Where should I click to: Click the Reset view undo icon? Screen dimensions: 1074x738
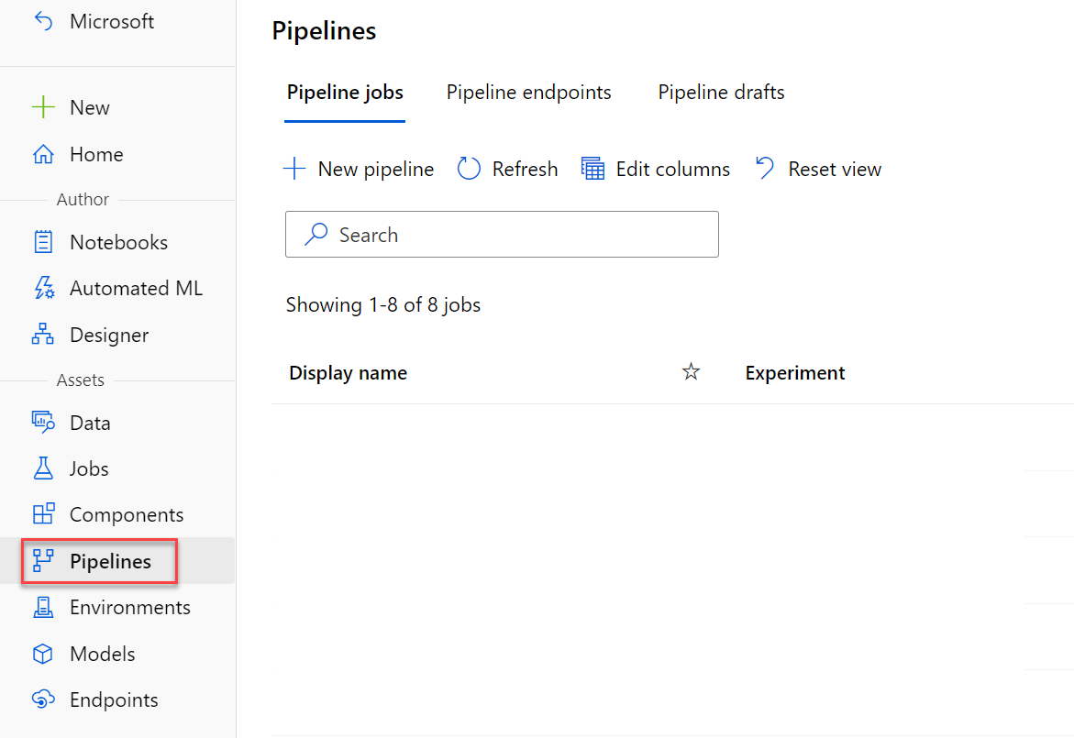764,169
